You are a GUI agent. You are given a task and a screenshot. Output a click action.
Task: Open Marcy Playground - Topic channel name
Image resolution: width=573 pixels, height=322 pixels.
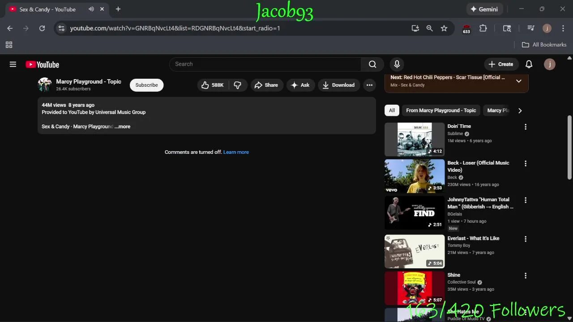(x=89, y=81)
